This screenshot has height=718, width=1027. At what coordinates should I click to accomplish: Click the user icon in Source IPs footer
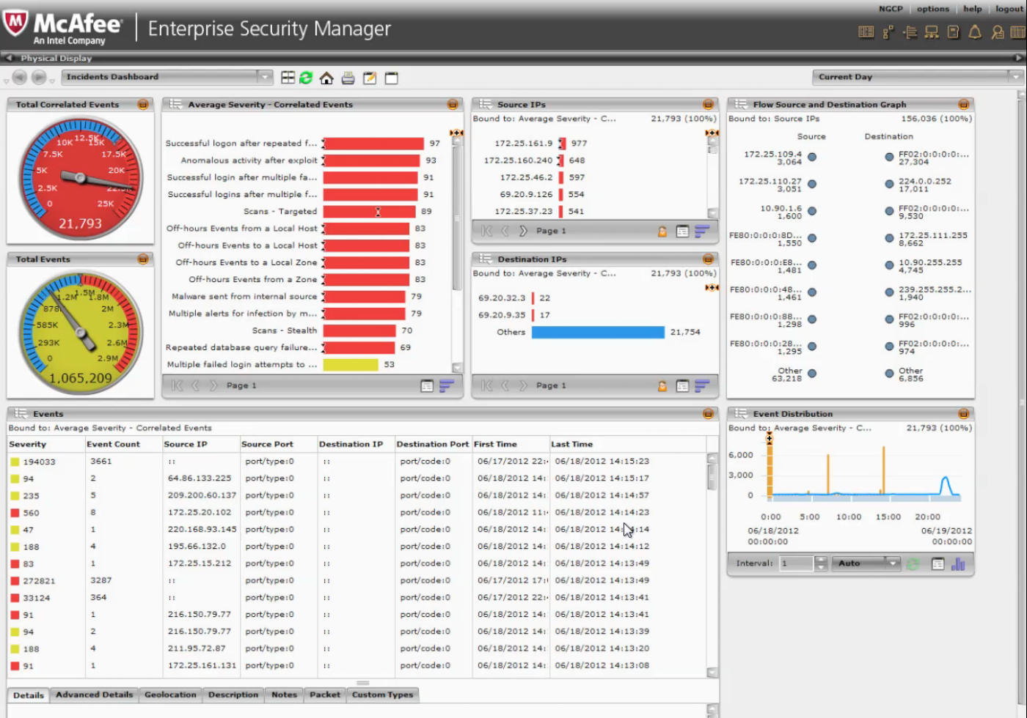(662, 232)
